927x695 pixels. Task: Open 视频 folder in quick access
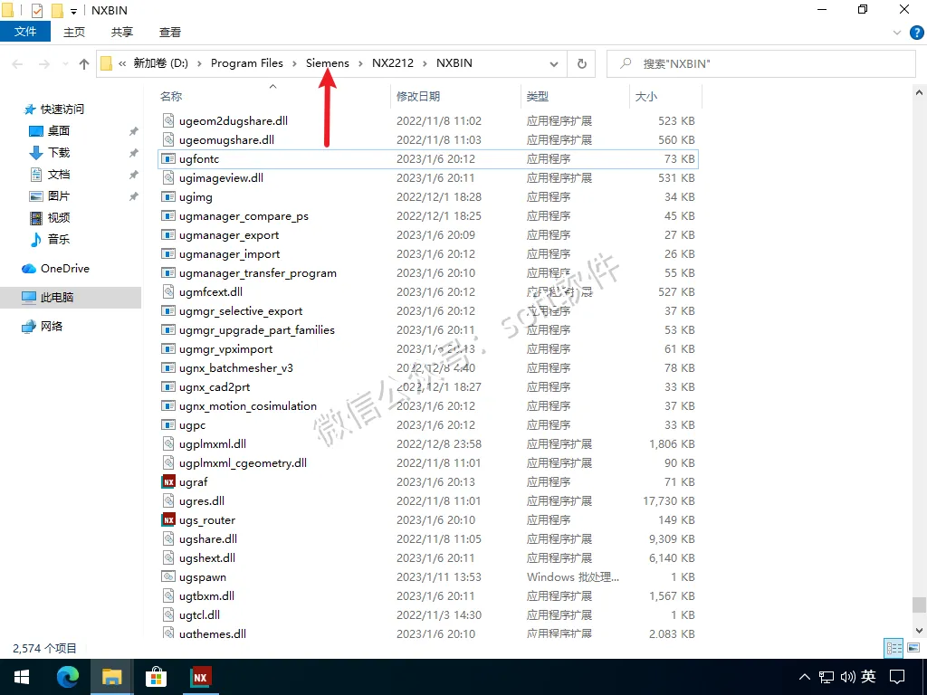(59, 217)
